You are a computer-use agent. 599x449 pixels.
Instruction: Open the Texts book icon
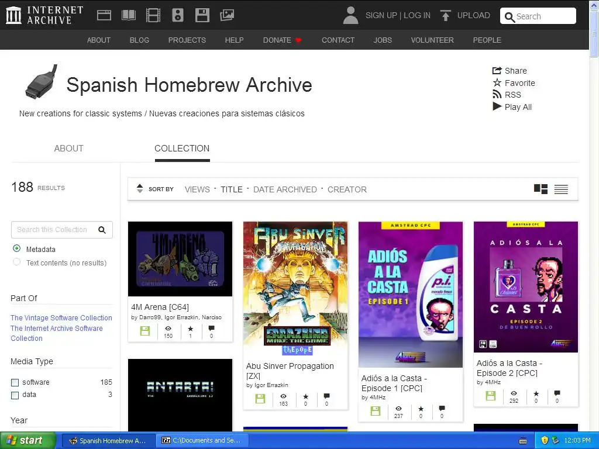[128, 15]
